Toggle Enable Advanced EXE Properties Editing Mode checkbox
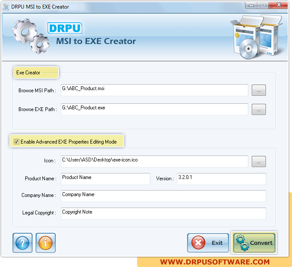292x267 pixels. pyautogui.click(x=16, y=142)
